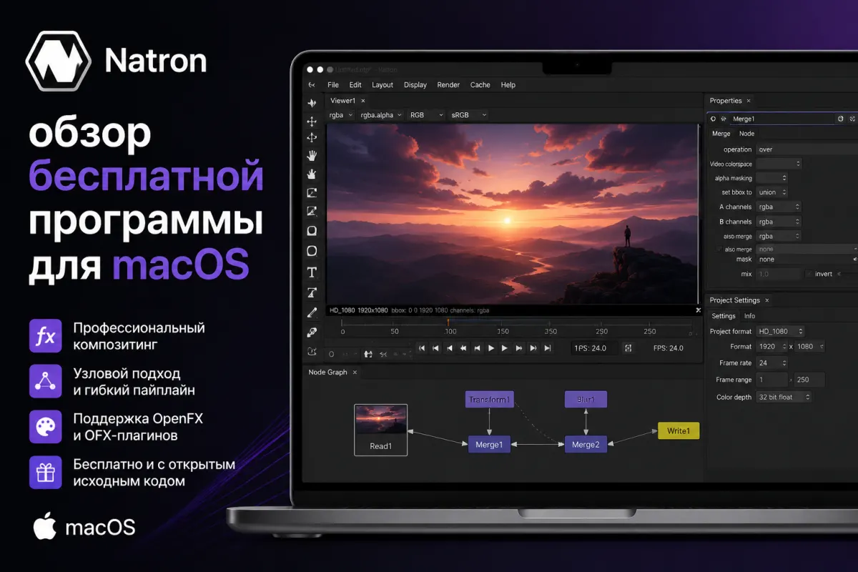The image size is (858, 572).
Task: Close the Properties panel tab
Action: (749, 101)
